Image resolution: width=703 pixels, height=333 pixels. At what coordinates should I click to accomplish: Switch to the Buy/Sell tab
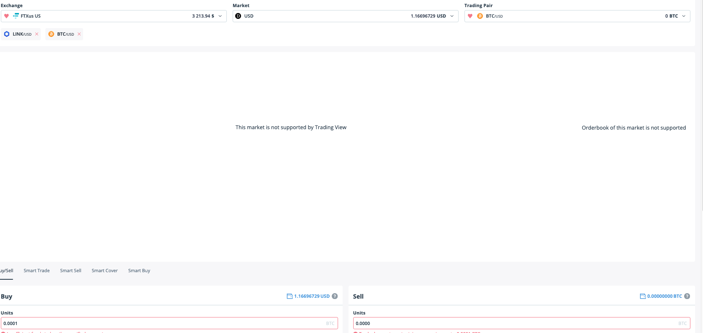click(x=6, y=271)
